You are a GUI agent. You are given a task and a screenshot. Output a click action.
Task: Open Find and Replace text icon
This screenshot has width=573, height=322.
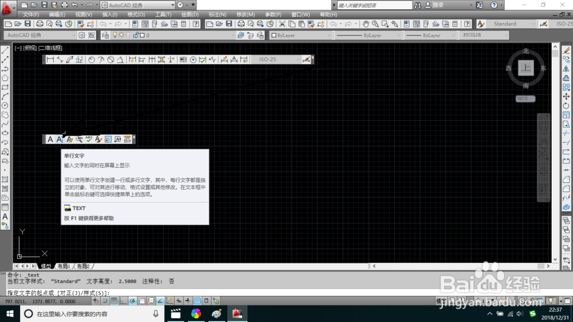coord(79,139)
